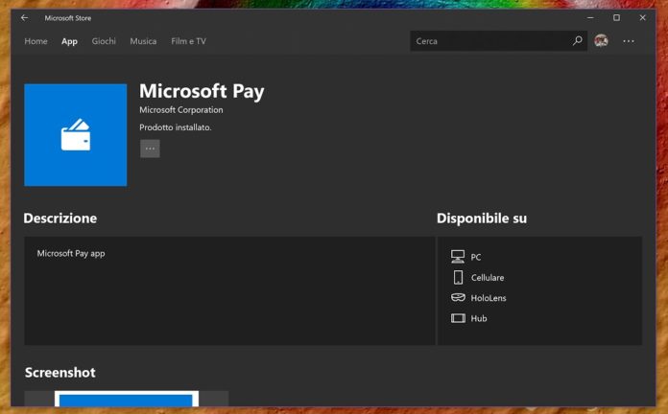Open the Film e TV tab

tap(188, 41)
